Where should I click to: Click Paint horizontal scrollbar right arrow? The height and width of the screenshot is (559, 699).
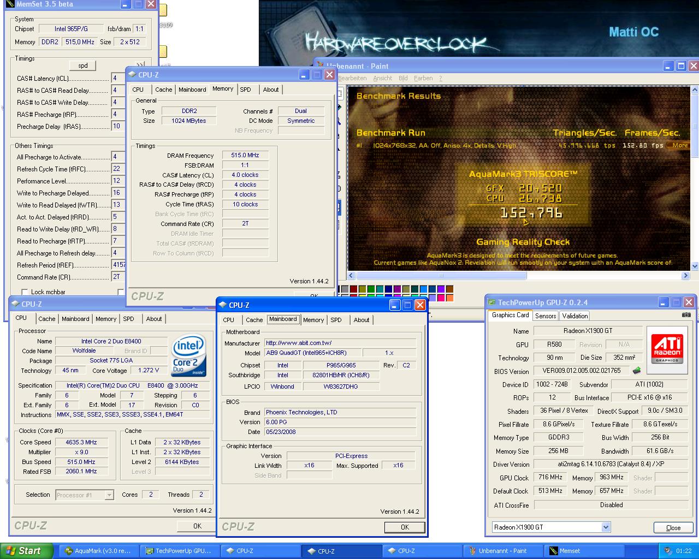(686, 276)
